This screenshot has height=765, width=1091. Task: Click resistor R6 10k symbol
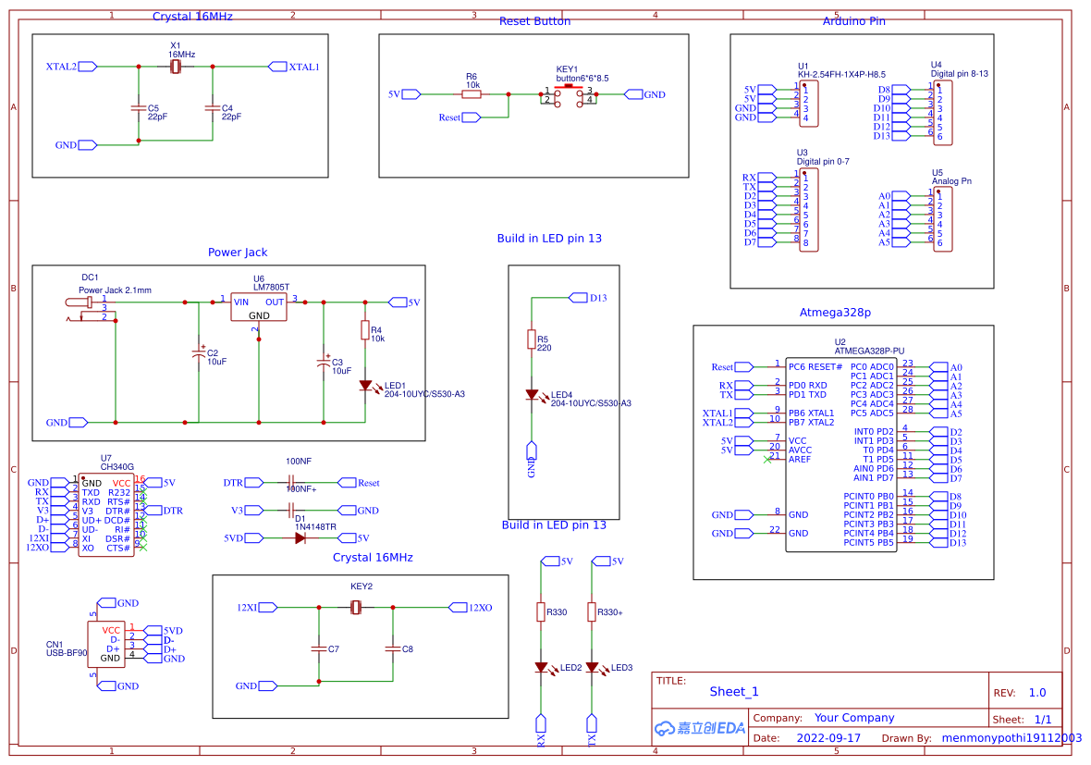coord(473,93)
